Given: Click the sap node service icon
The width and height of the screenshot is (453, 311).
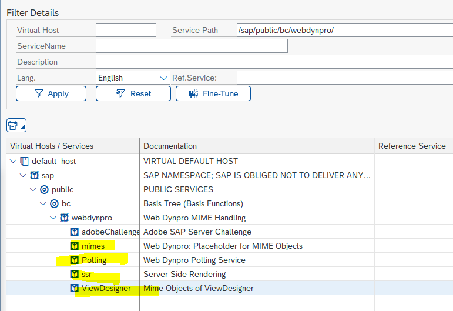Looking at the screenshot, I should coord(35,175).
